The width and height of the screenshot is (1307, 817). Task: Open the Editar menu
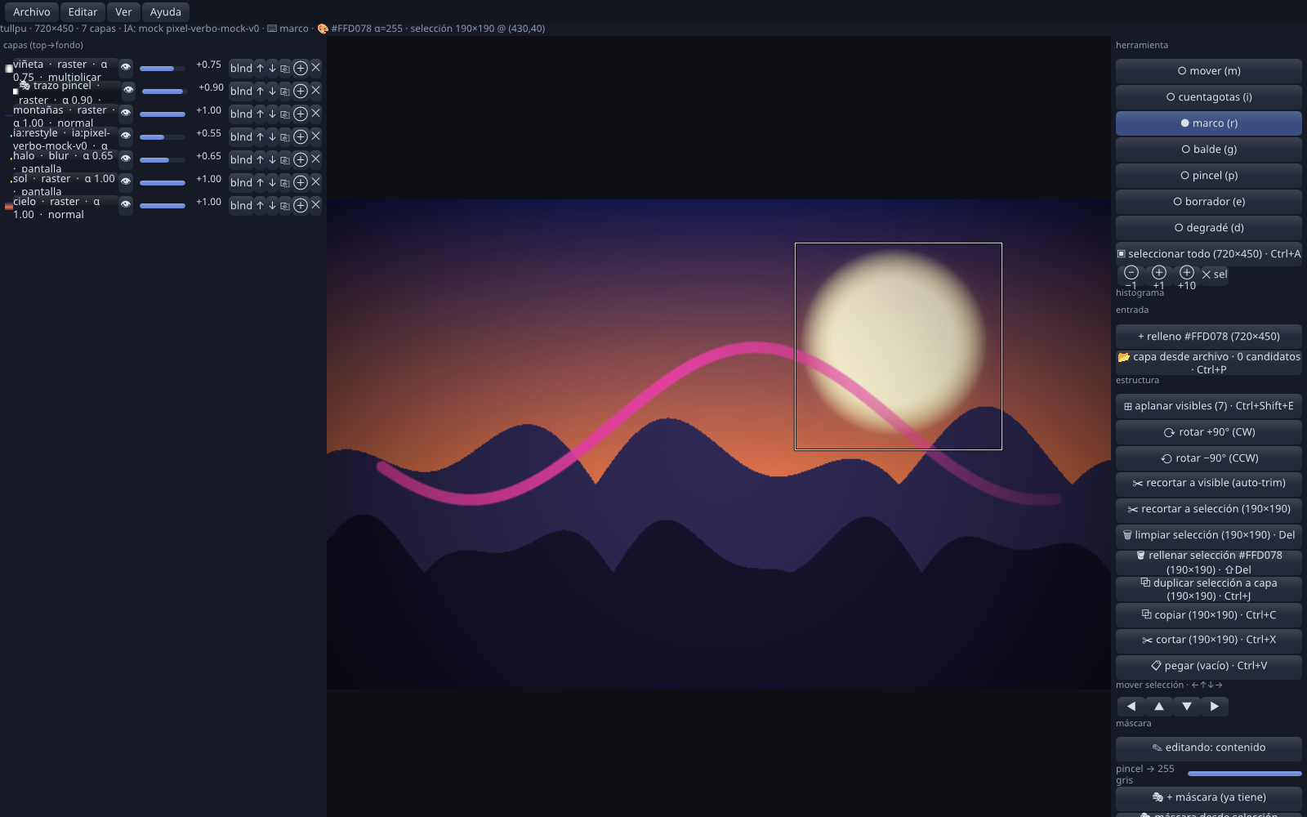[83, 12]
